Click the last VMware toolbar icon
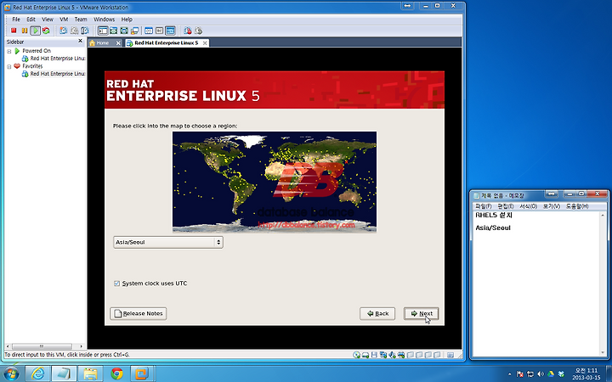The width and height of the screenshot is (612, 382). tap(198, 31)
